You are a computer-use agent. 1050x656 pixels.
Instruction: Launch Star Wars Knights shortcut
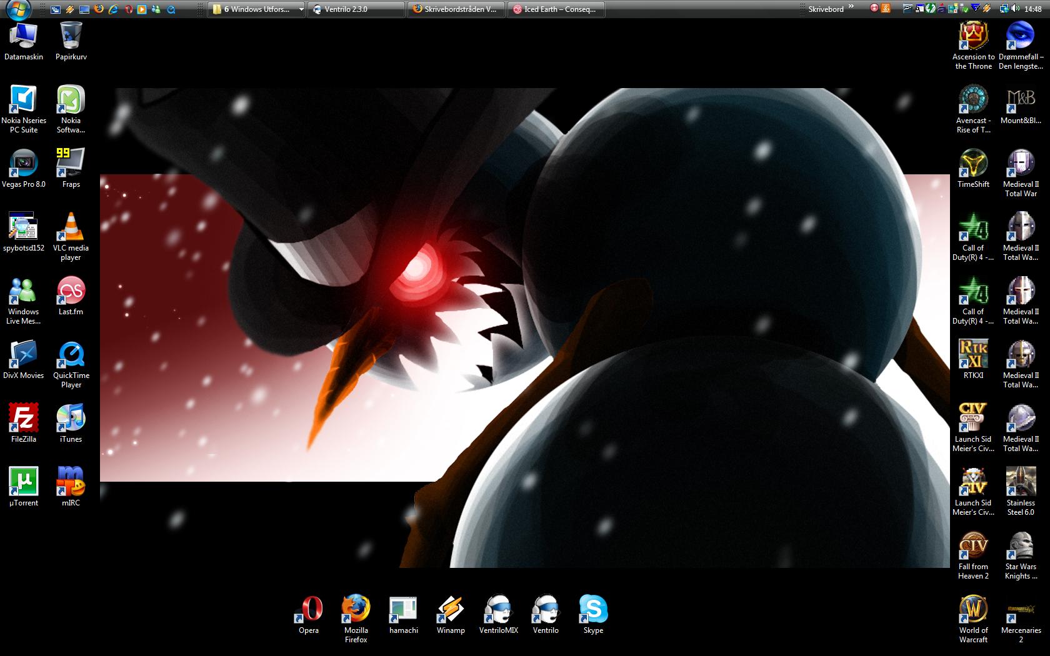(1021, 555)
